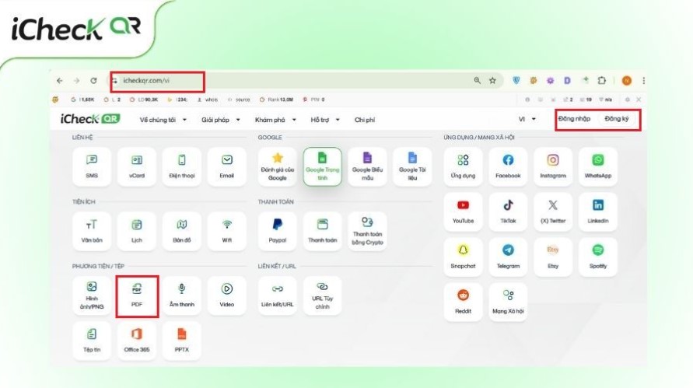693x388 pixels.
Task: Pick the Etsy QR card
Action: (553, 257)
